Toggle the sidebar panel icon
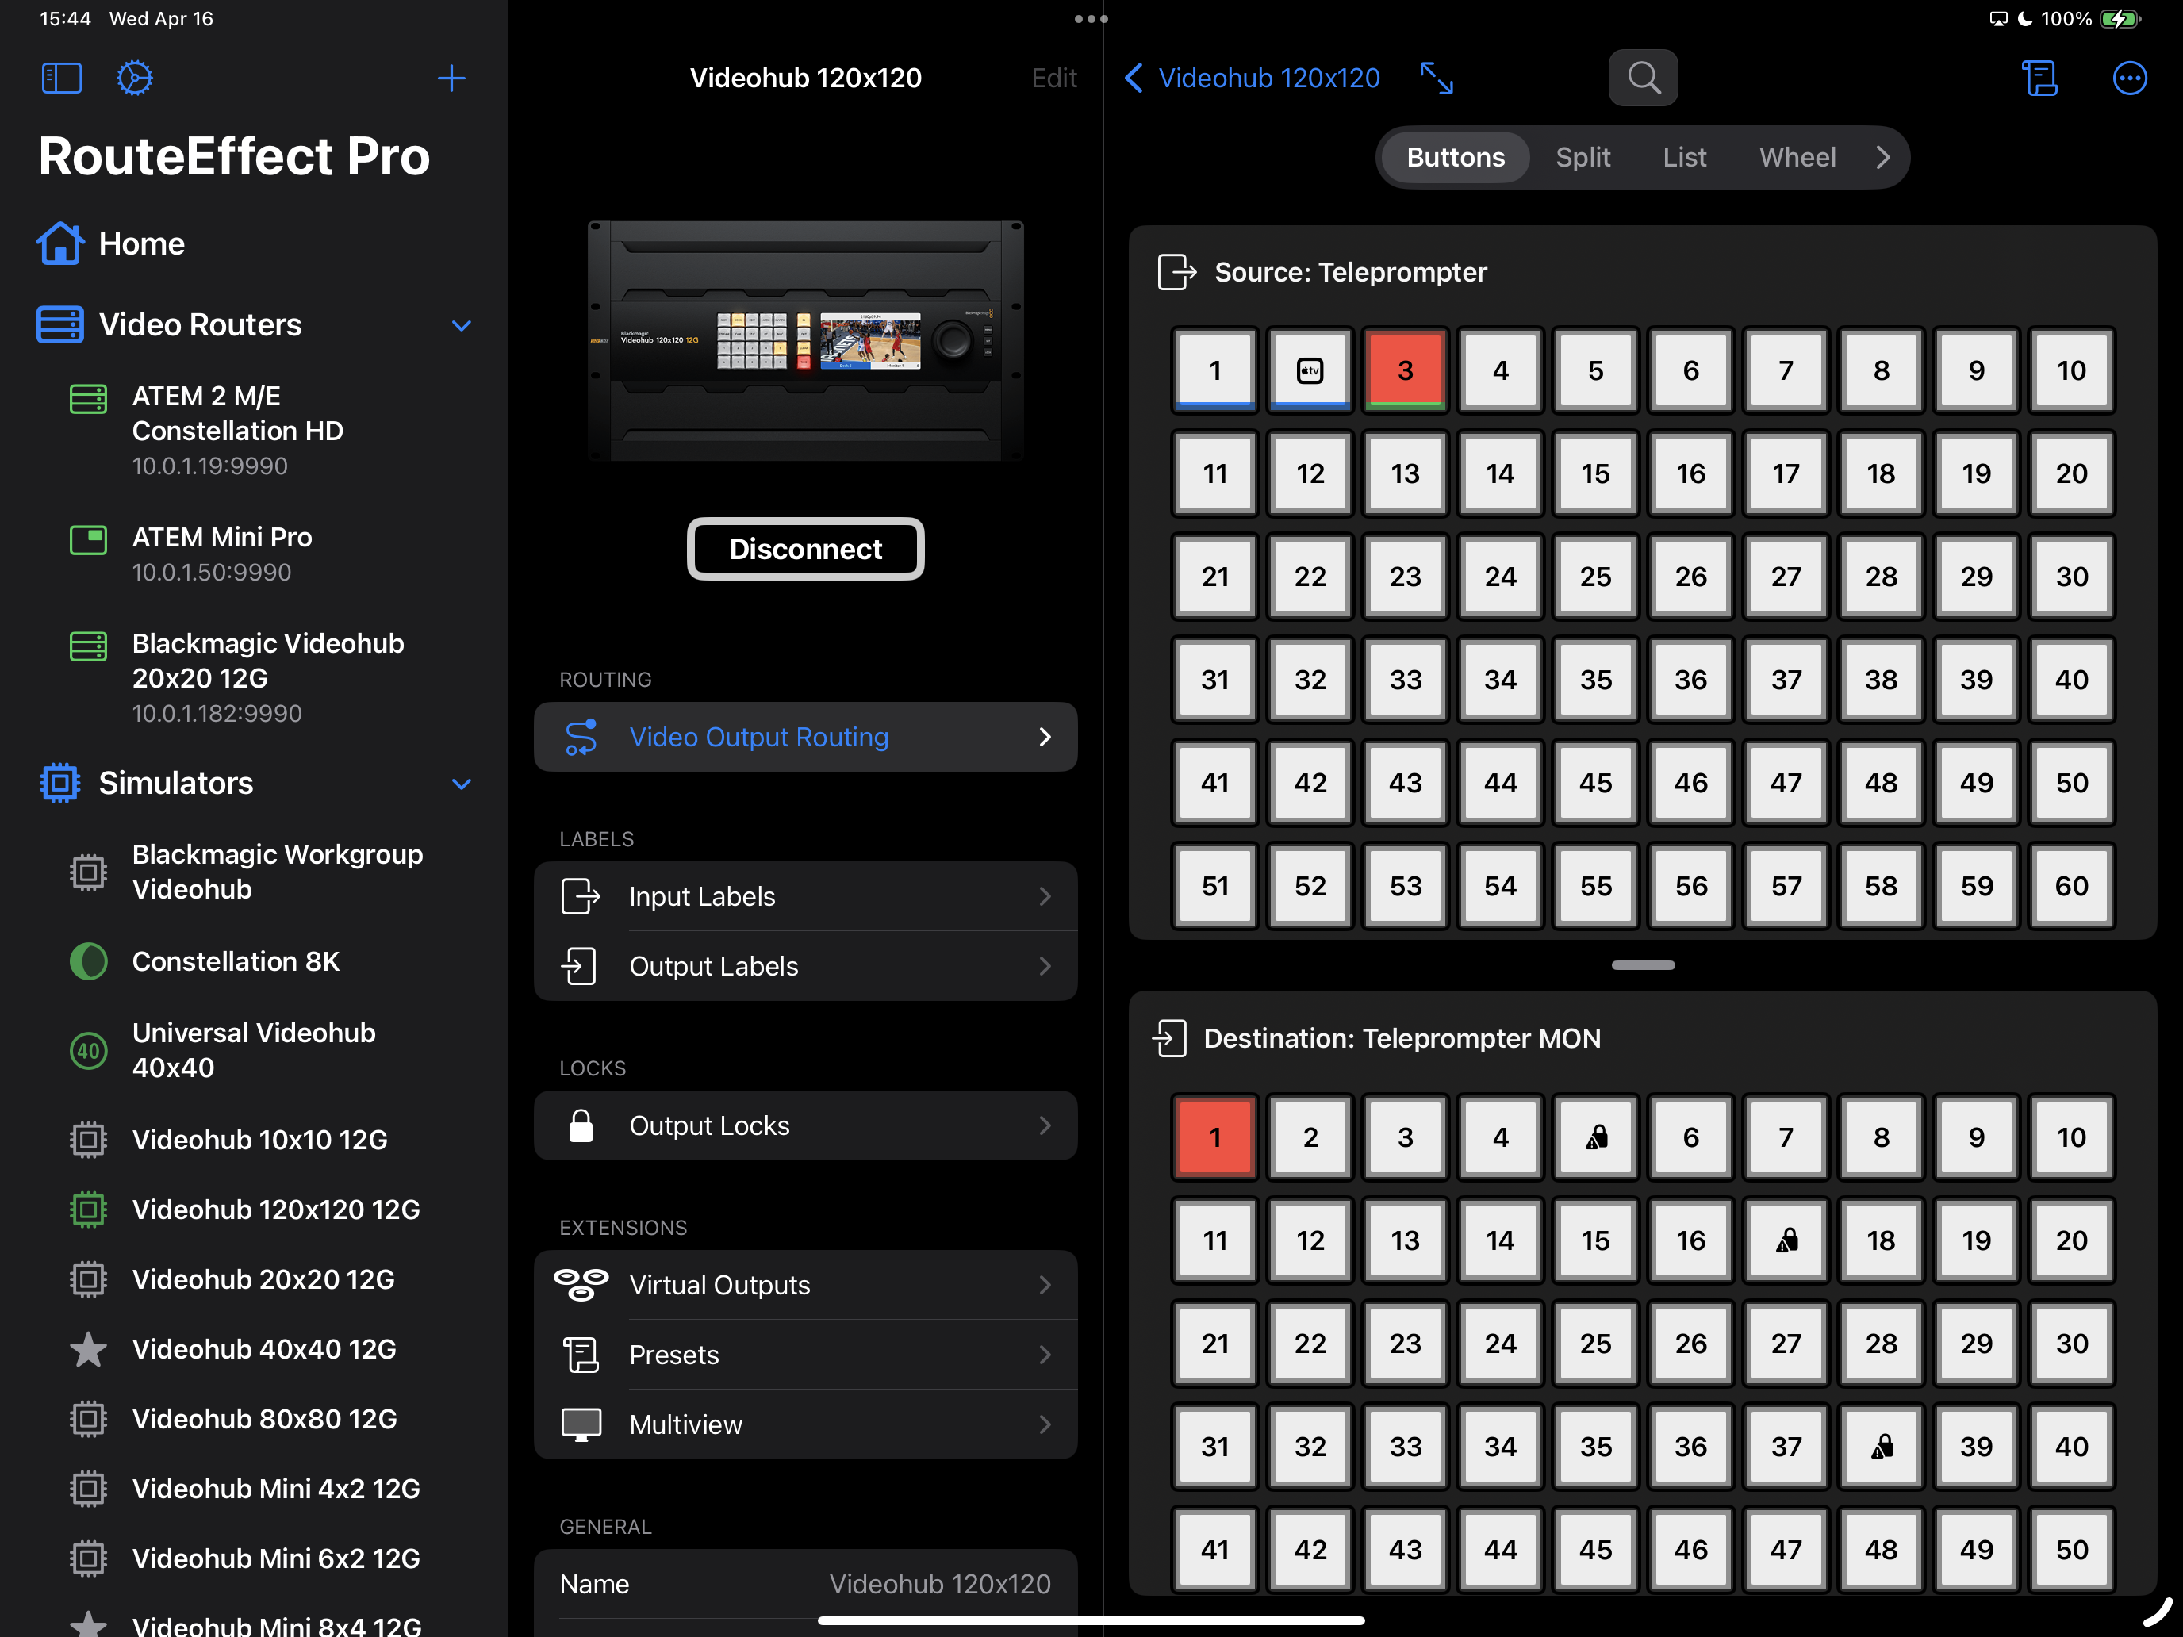 pyautogui.click(x=61, y=78)
